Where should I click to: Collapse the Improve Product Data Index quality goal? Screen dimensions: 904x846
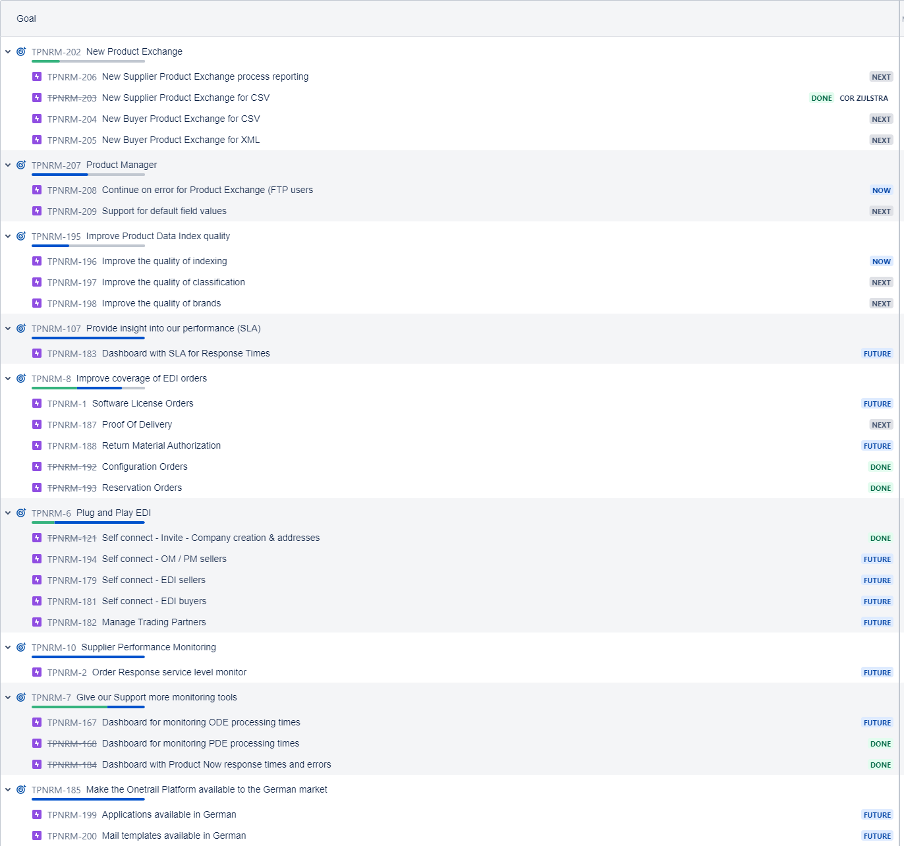[x=8, y=236]
